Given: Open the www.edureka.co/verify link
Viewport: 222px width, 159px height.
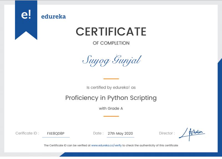Looking at the screenshot, I should (x=106, y=145).
